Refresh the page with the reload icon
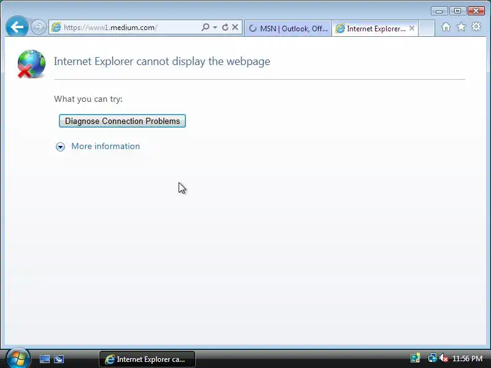The width and height of the screenshot is (491, 368). (x=225, y=27)
